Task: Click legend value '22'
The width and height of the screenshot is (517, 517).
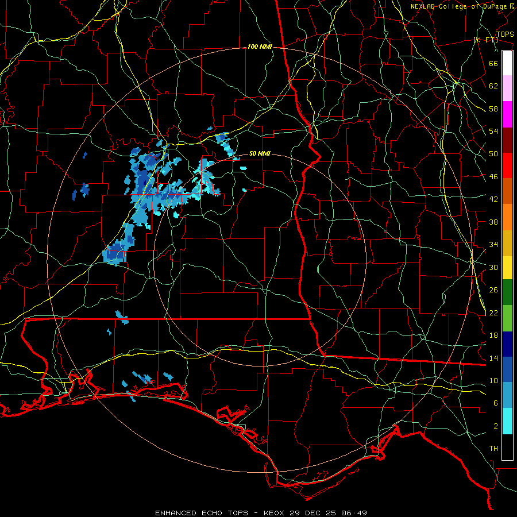Action: click(493, 313)
